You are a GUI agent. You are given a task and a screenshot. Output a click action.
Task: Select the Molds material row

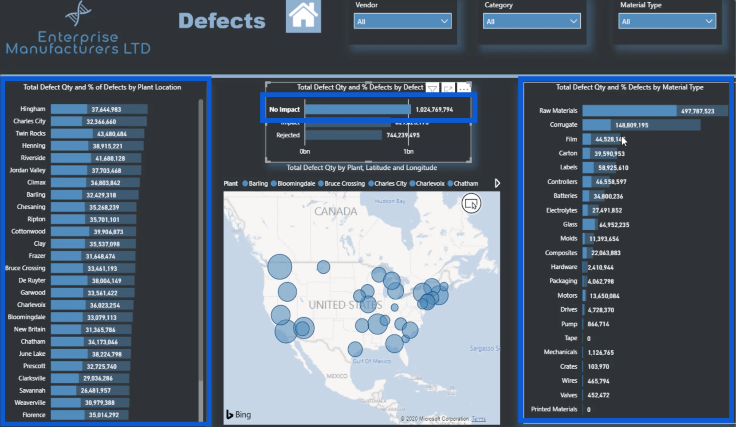pos(590,239)
